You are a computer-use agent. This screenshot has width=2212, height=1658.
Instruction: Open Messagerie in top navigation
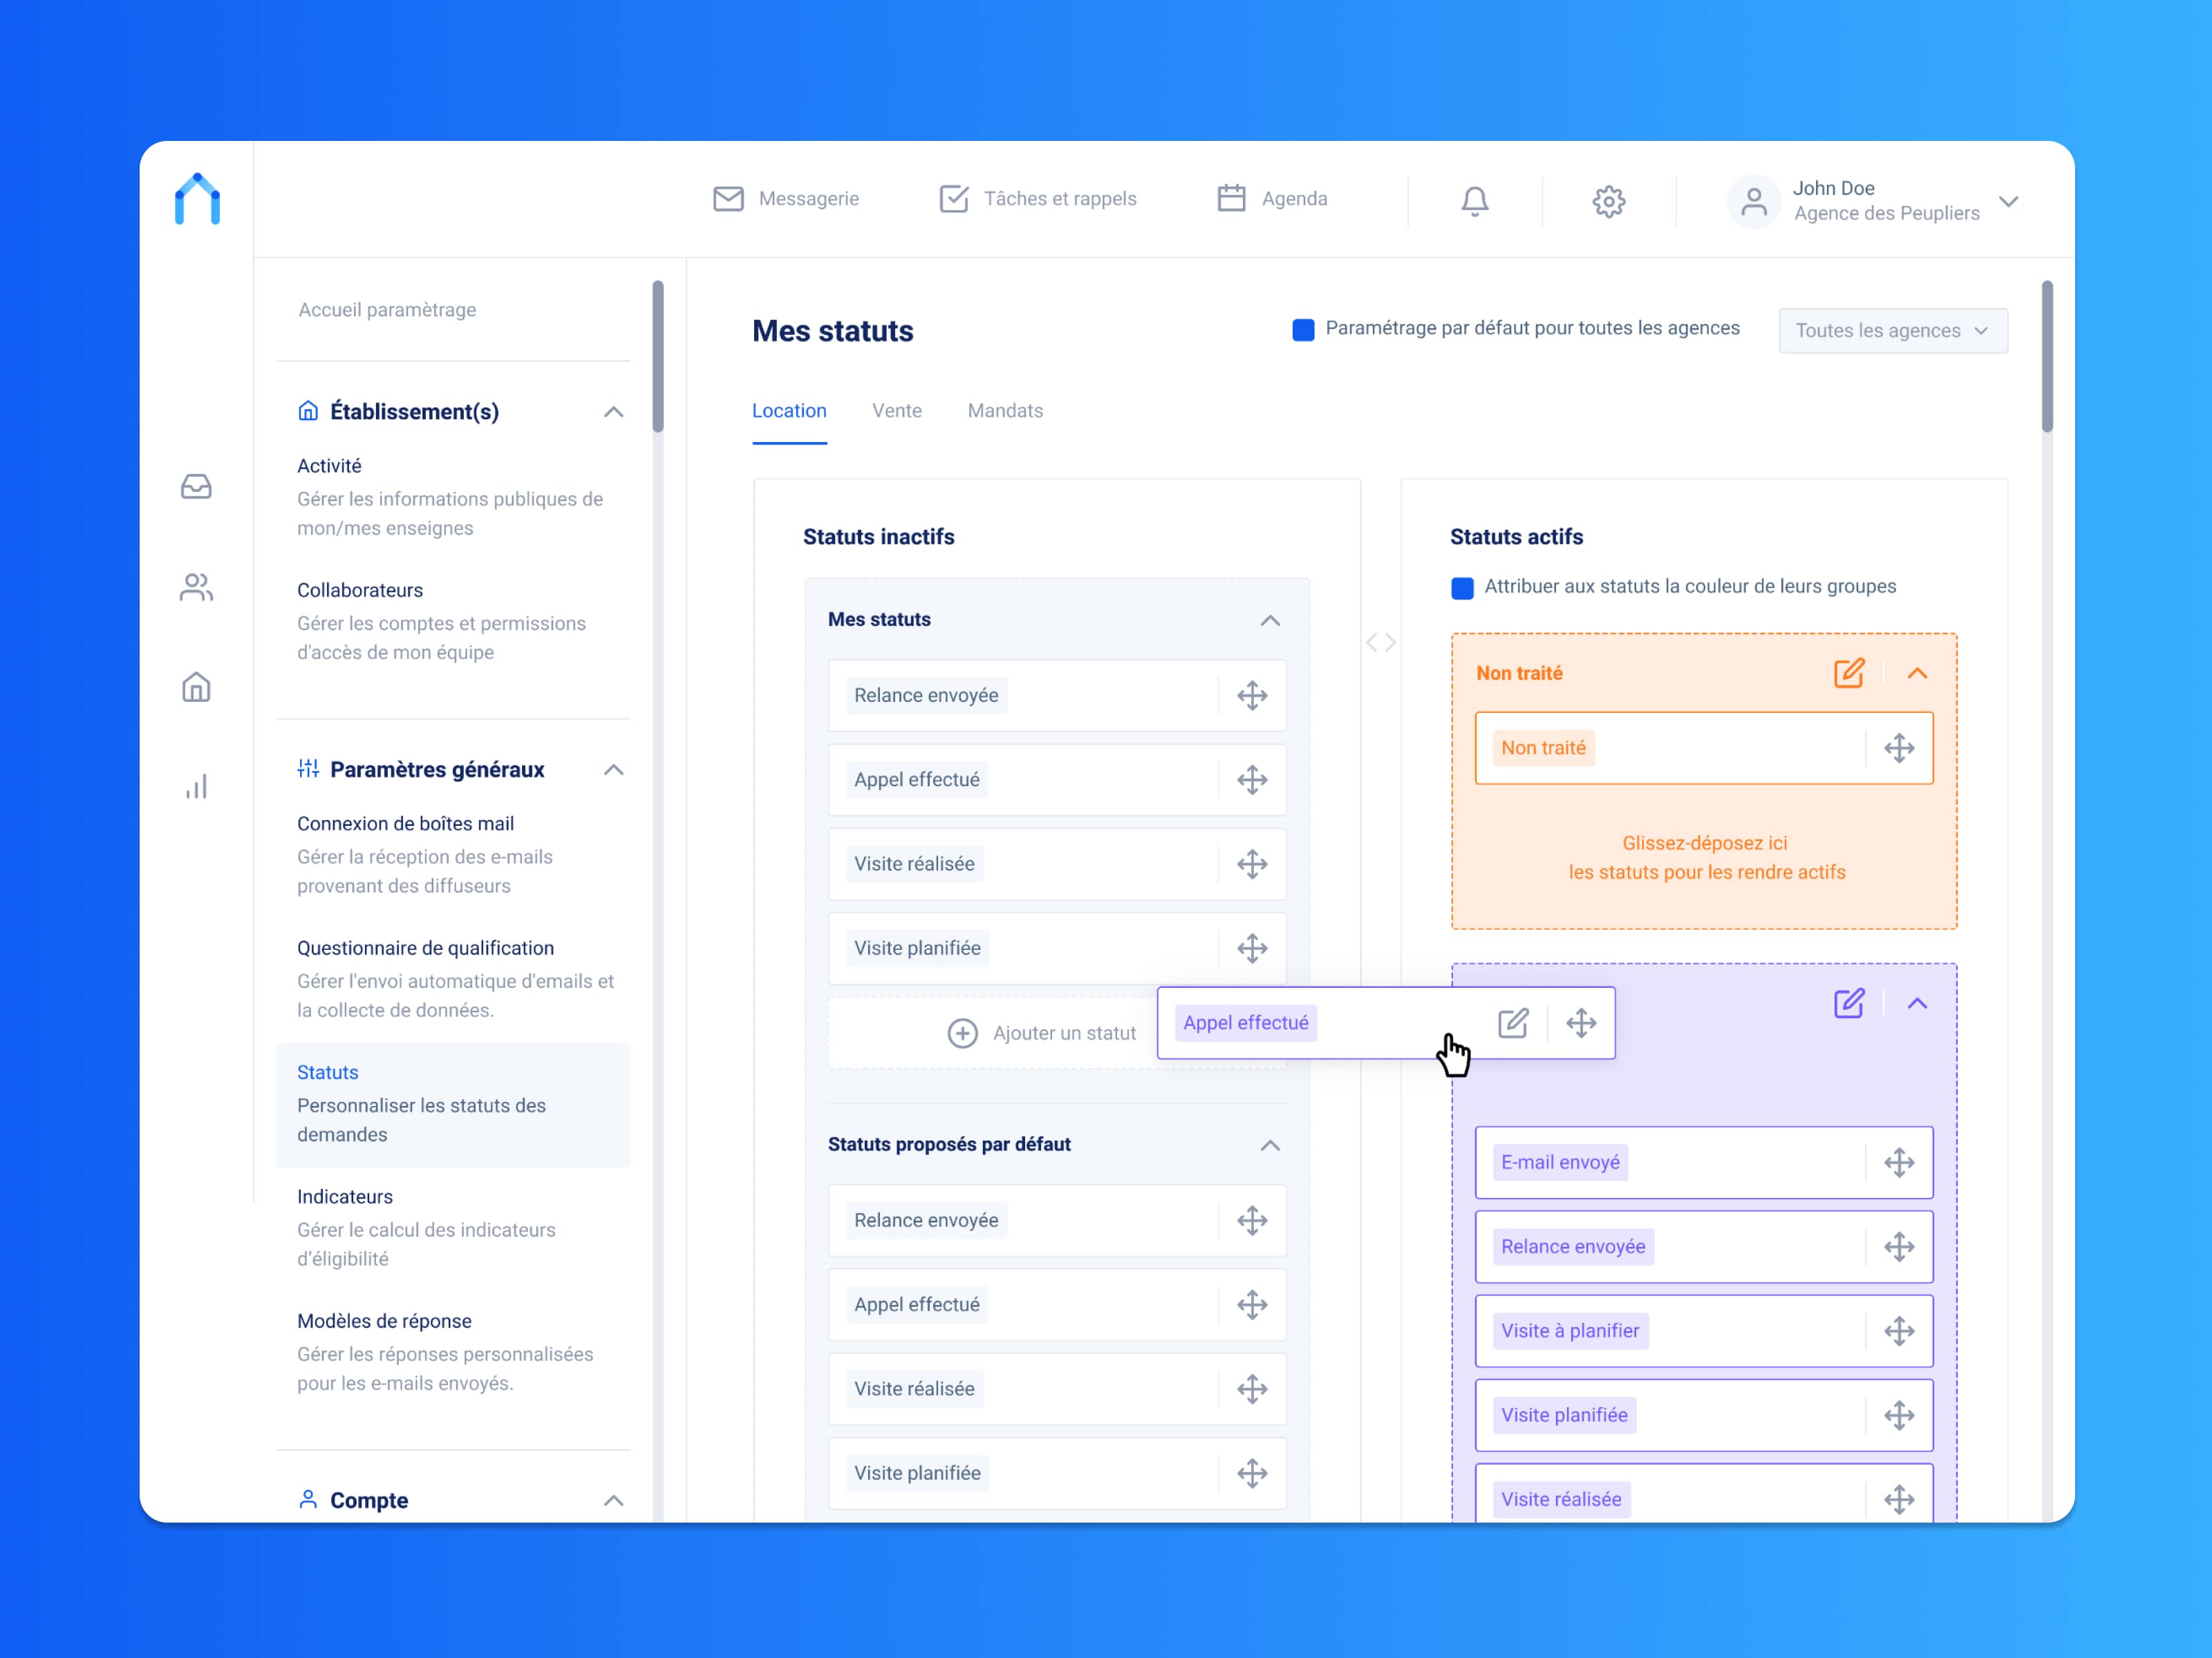[x=786, y=199]
